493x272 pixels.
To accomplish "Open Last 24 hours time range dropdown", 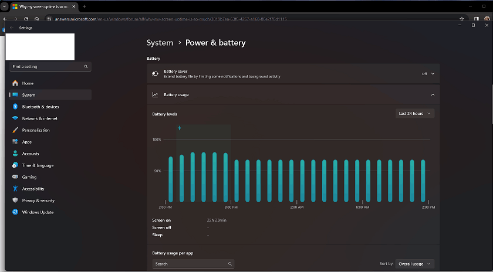I will [x=415, y=113].
